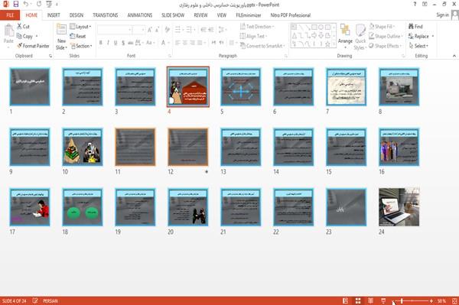Open the Layout dropdown
459x305 pixels.
pyautogui.click(x=80, y=27)
